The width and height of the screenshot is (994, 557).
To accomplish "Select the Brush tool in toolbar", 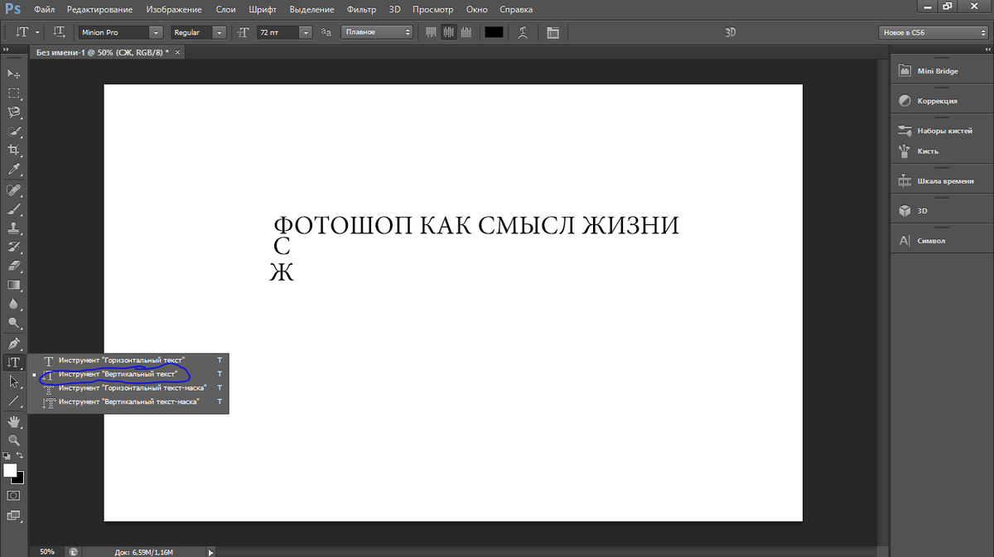I will pos(14,210).
